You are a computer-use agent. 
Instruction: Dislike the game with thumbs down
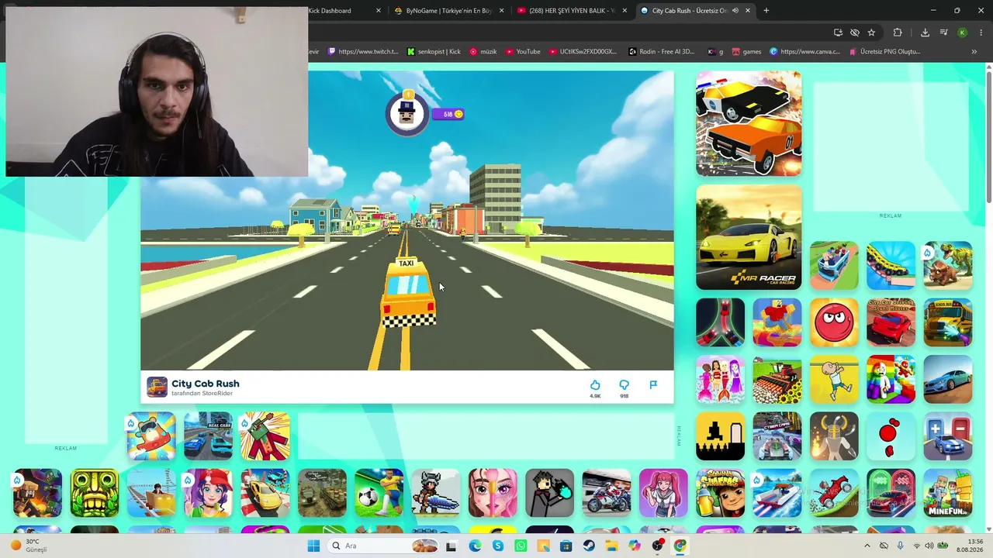(624, 385)
